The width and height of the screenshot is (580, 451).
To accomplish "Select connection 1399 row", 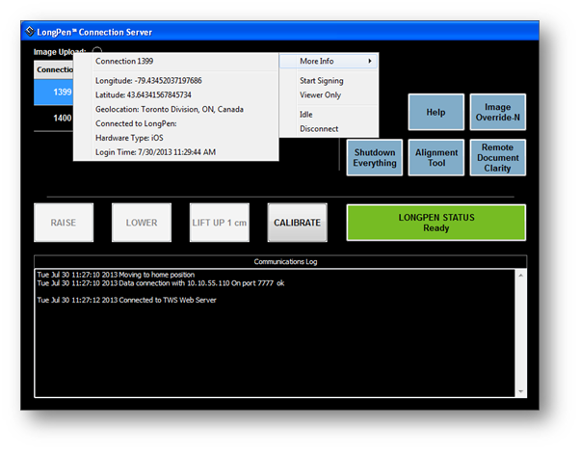I will pos(53,92).
